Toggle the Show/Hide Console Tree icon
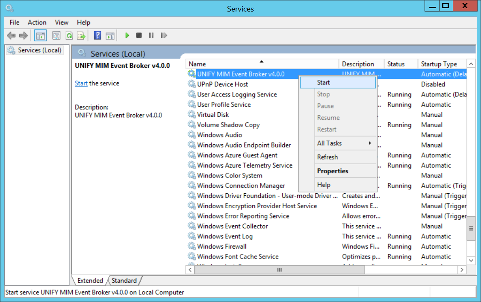This screenshot has height=302, width=481. (x=41, y=35)
